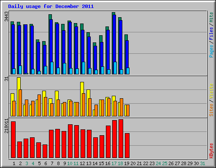Click day 26 on the x-axis
Viewport: 216px width, 168px height.
point(171,163)
